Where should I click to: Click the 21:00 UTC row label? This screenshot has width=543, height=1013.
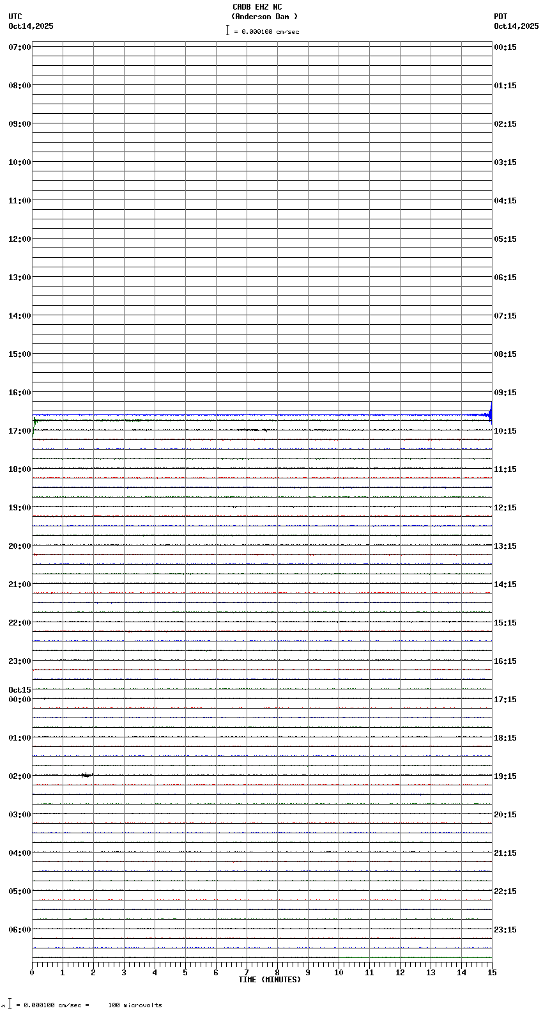point(20,585)
